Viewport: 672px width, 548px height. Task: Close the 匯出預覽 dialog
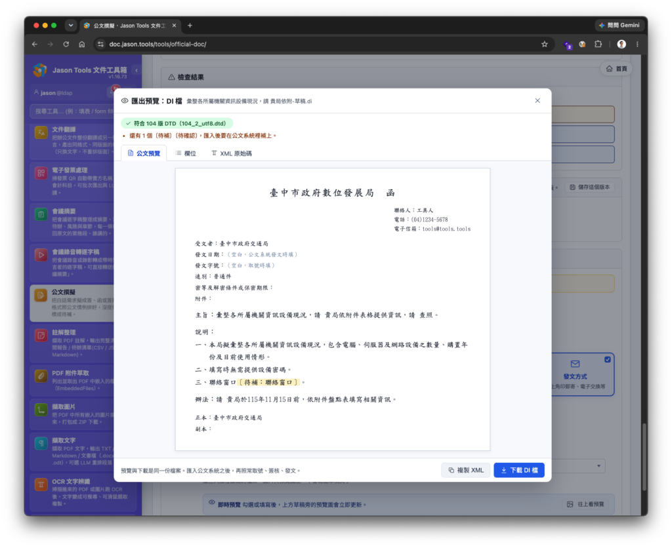coord(537,100)
